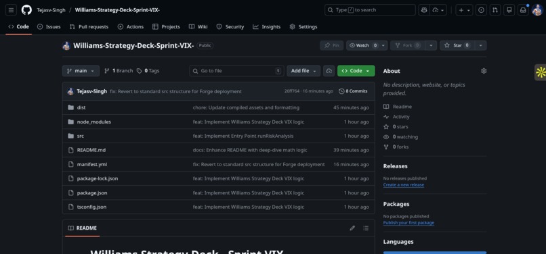Open the 8 Commits history

click(353, 91)
